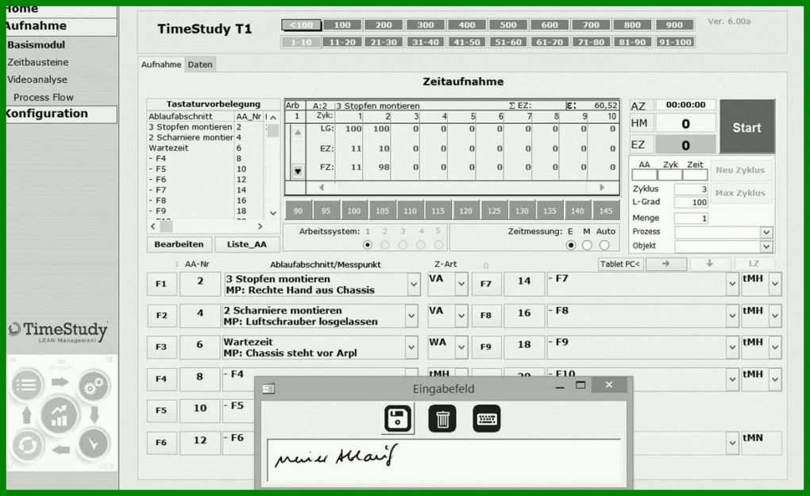Click the Eingabefeld window title icon
Image resolution: width=810 pixels, height=496 pixels.
pos(268,389)
